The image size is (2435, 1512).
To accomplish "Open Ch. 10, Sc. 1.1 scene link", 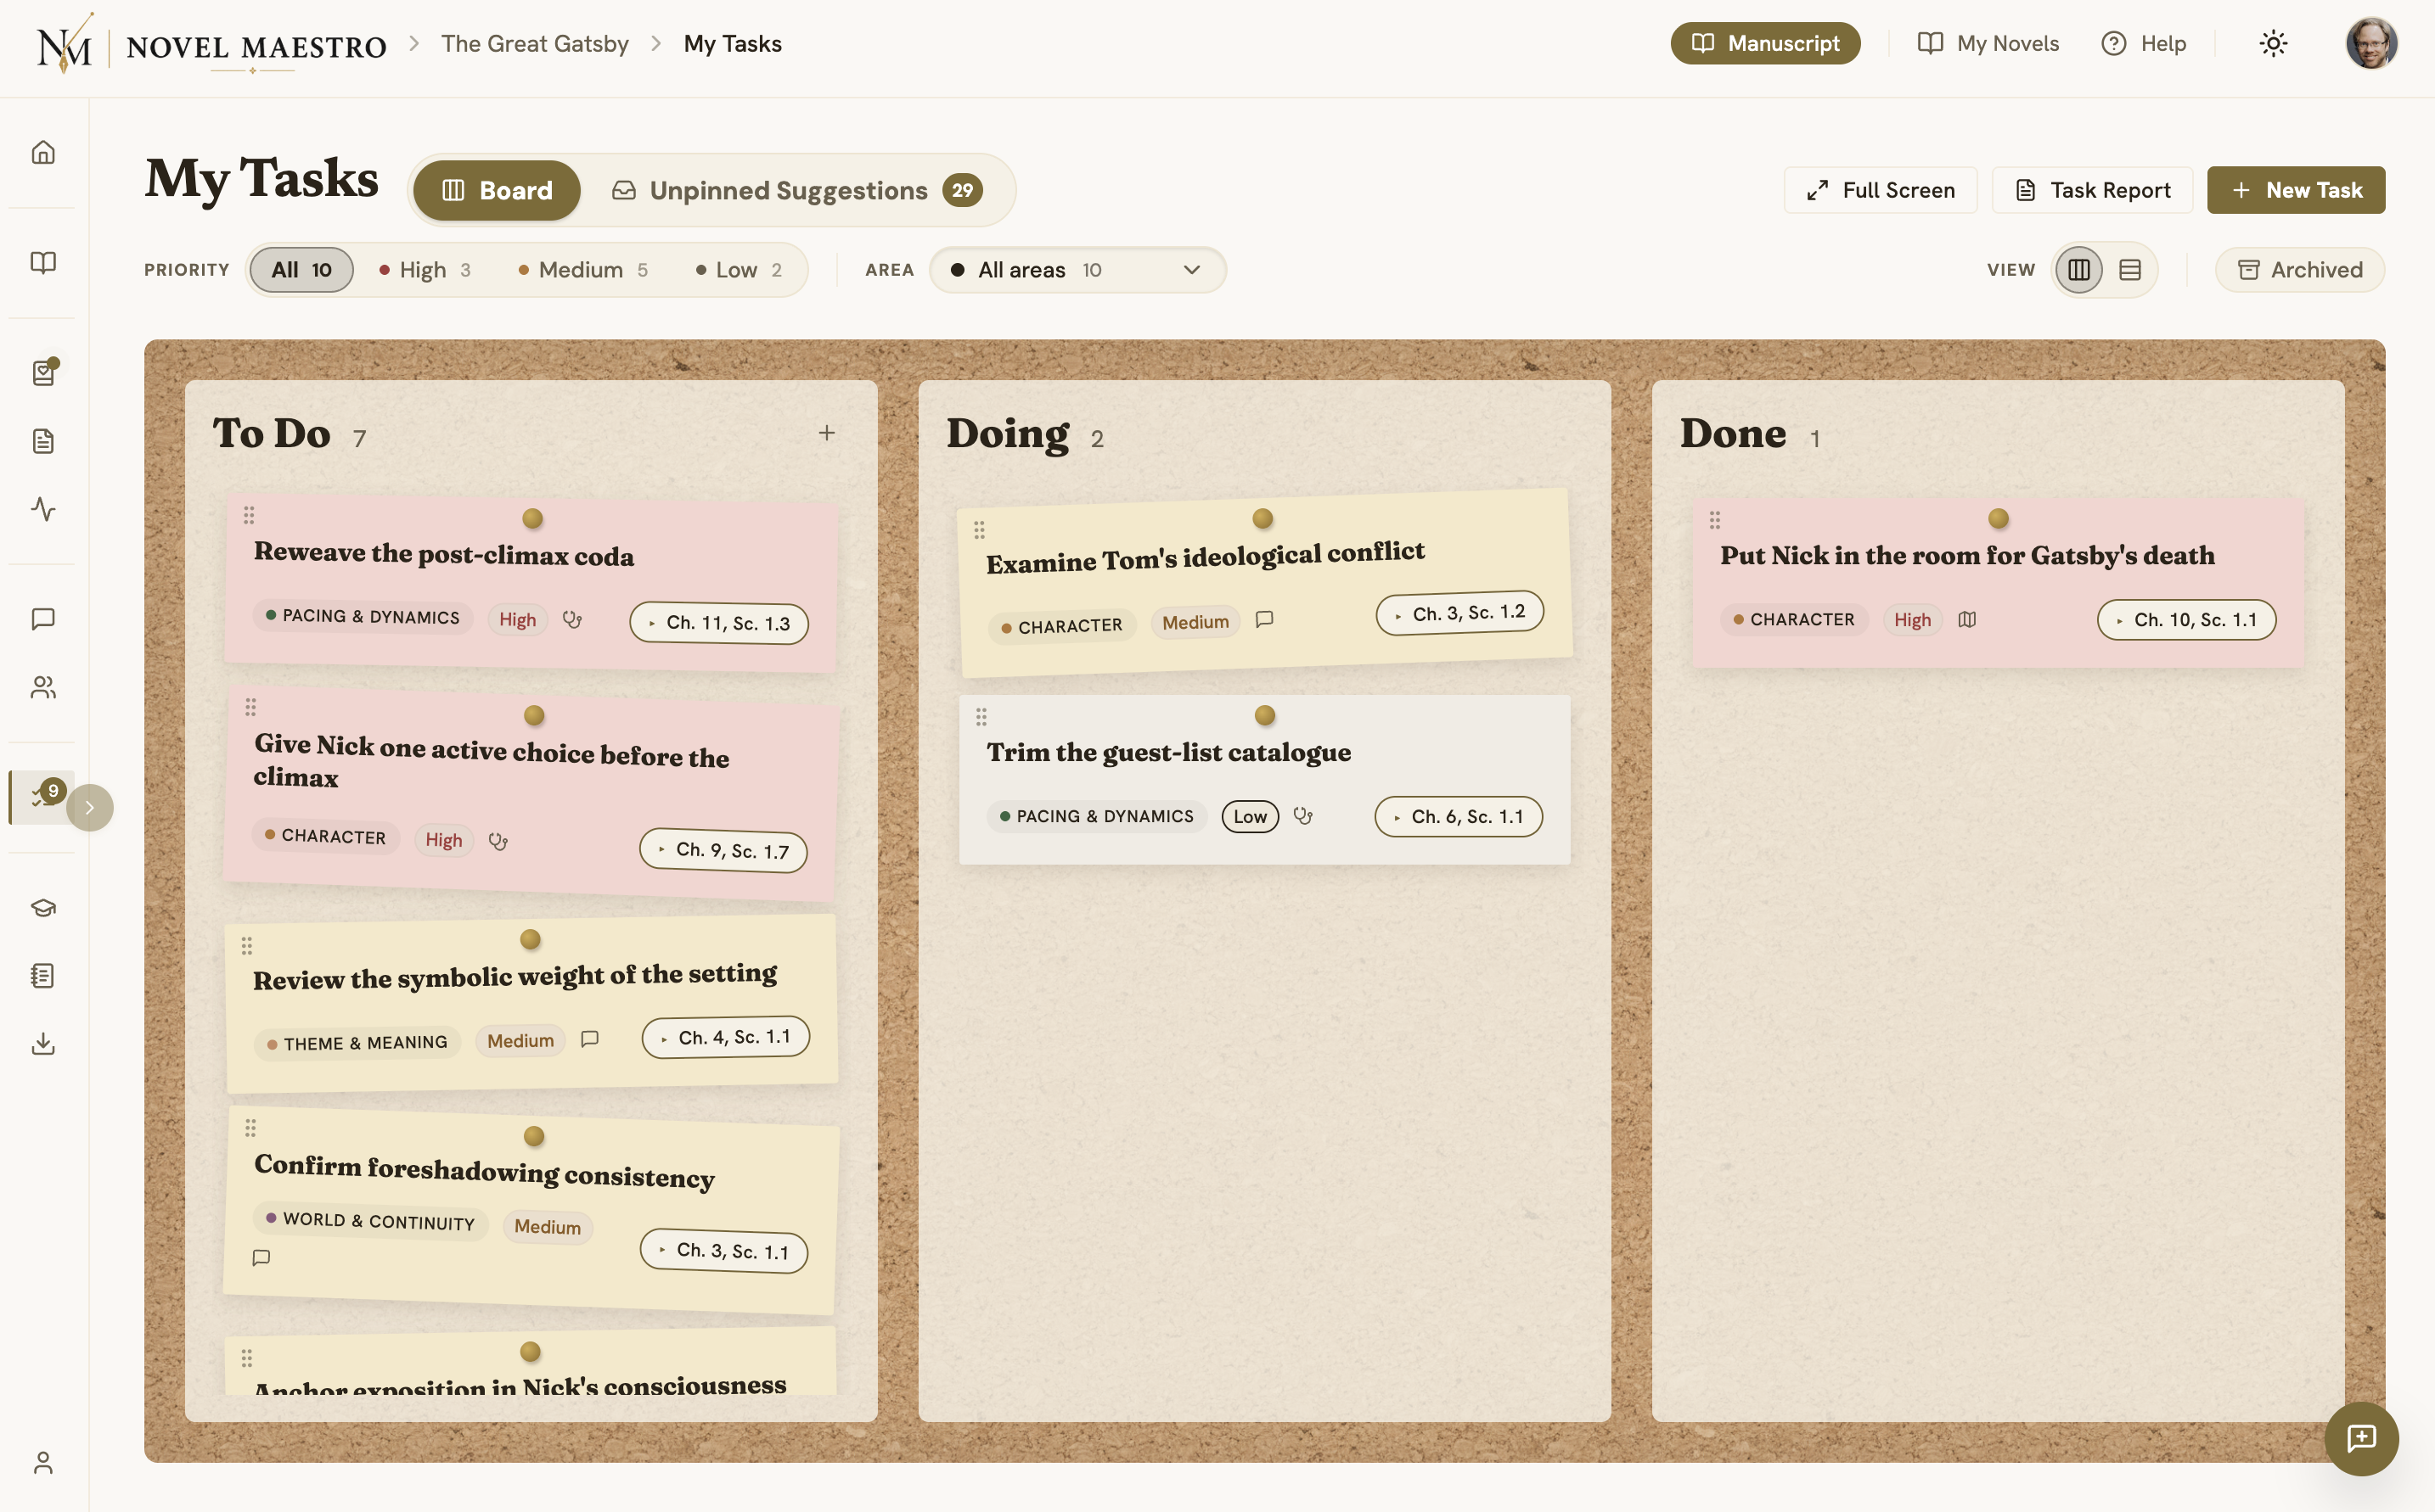I will [x=2187, y=619].
